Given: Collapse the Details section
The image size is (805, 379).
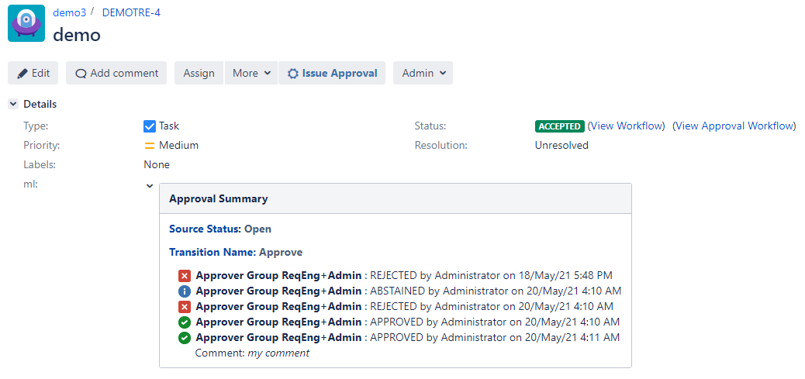Looking at the screenshot, I should pyautogui.click(x=13, y=105).
